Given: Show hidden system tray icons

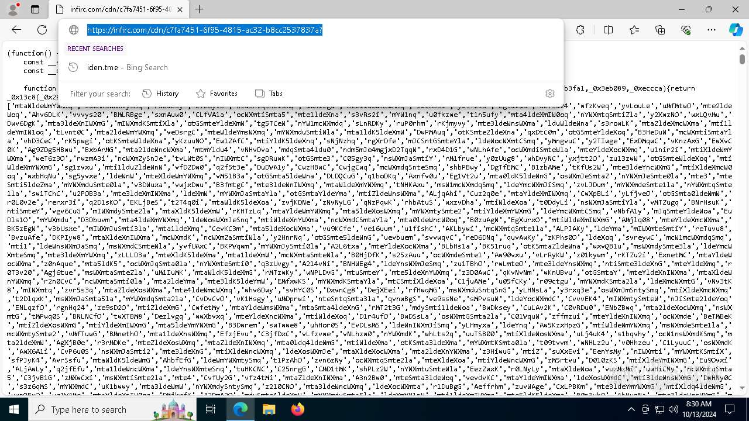Looking at the screenshot, I should [x=631, y=410].
